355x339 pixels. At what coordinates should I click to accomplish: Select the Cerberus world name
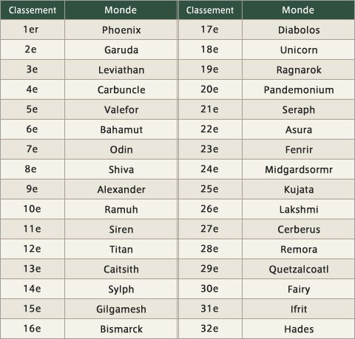click(x=299, y=229)
